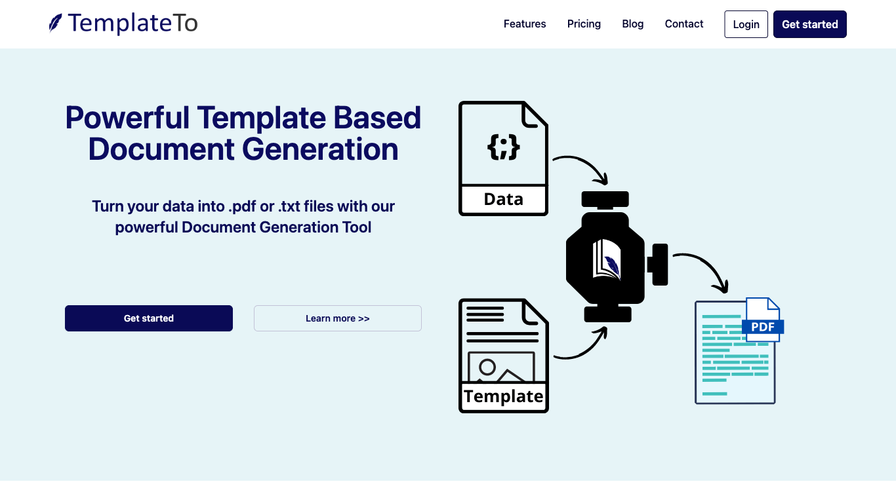Open the Features menu item
Image resolution: width=896 pixels, height=503 pixels.
tap(524, 24)
